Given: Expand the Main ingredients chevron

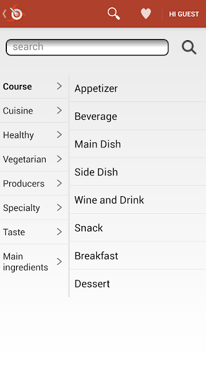Looking at the screenshot, I should tap(60, 261).
